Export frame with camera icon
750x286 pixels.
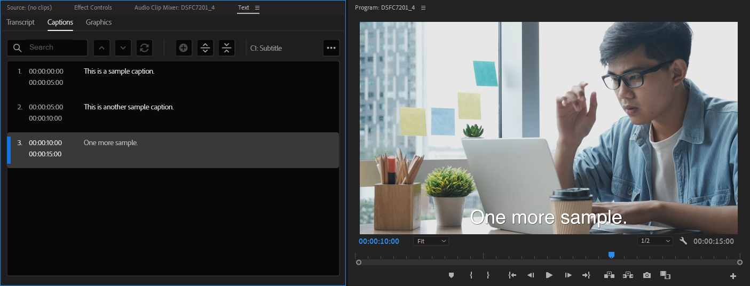point(647,275)
